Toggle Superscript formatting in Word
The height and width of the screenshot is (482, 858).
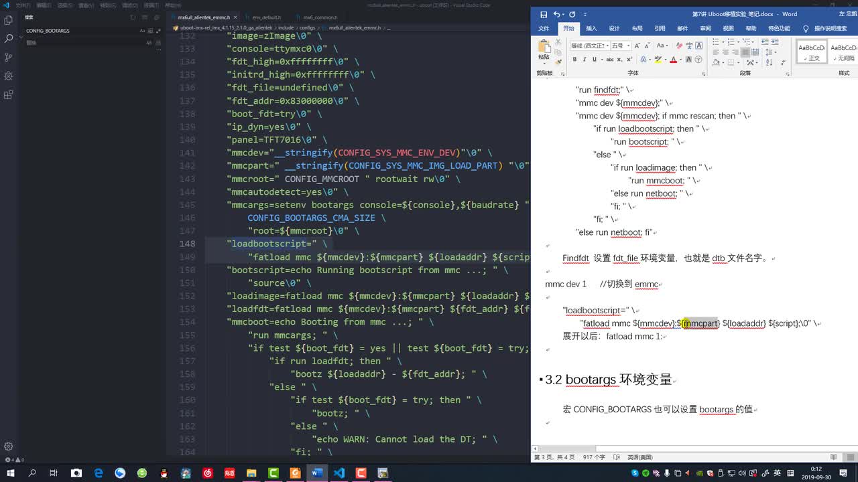tap(629, 59)
